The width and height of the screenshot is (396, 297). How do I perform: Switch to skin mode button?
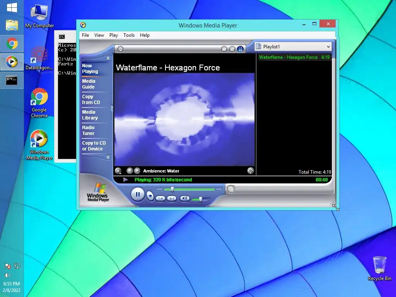(230, 189)
